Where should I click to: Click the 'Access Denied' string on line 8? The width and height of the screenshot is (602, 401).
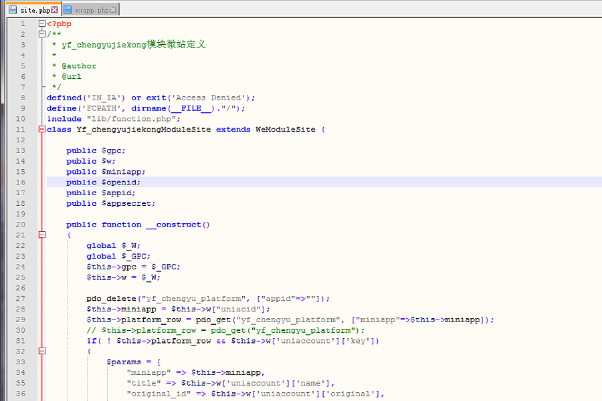[209, 98]
